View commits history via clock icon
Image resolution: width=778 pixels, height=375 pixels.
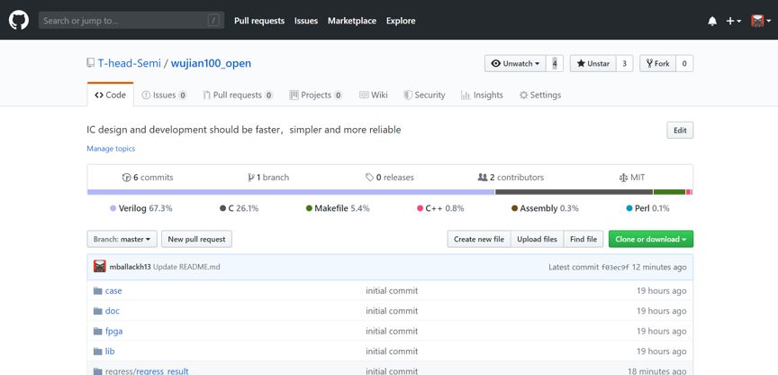click(127, 178)
